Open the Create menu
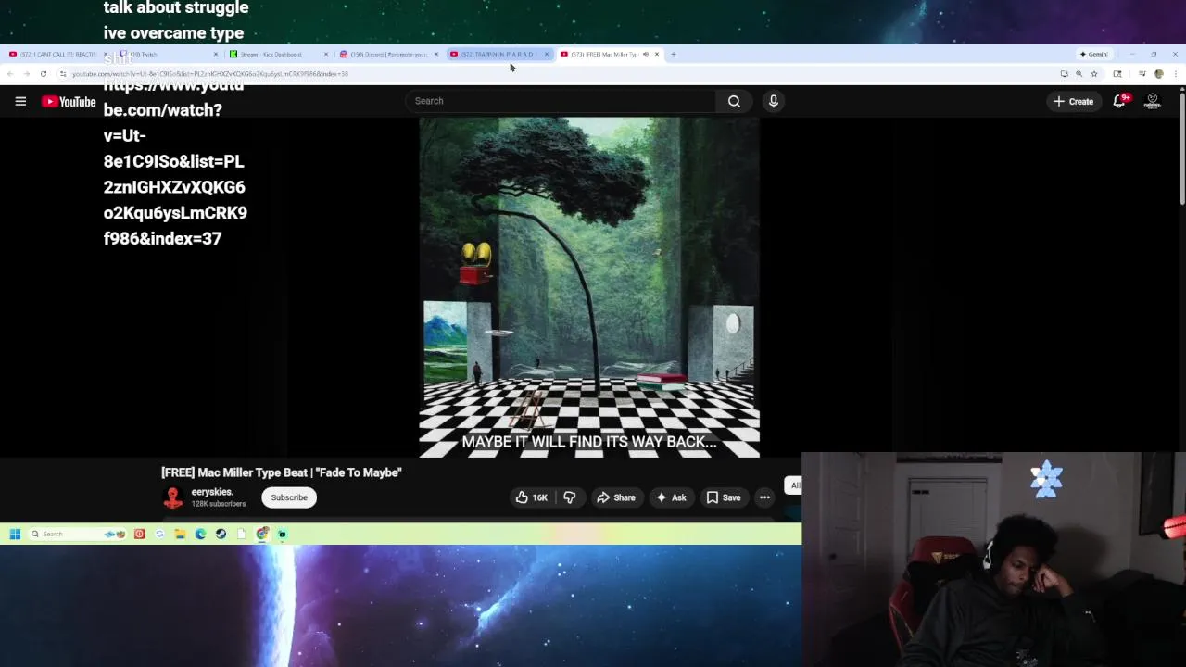This screenshot has height=667, width=1186. tap(1073, 101)
